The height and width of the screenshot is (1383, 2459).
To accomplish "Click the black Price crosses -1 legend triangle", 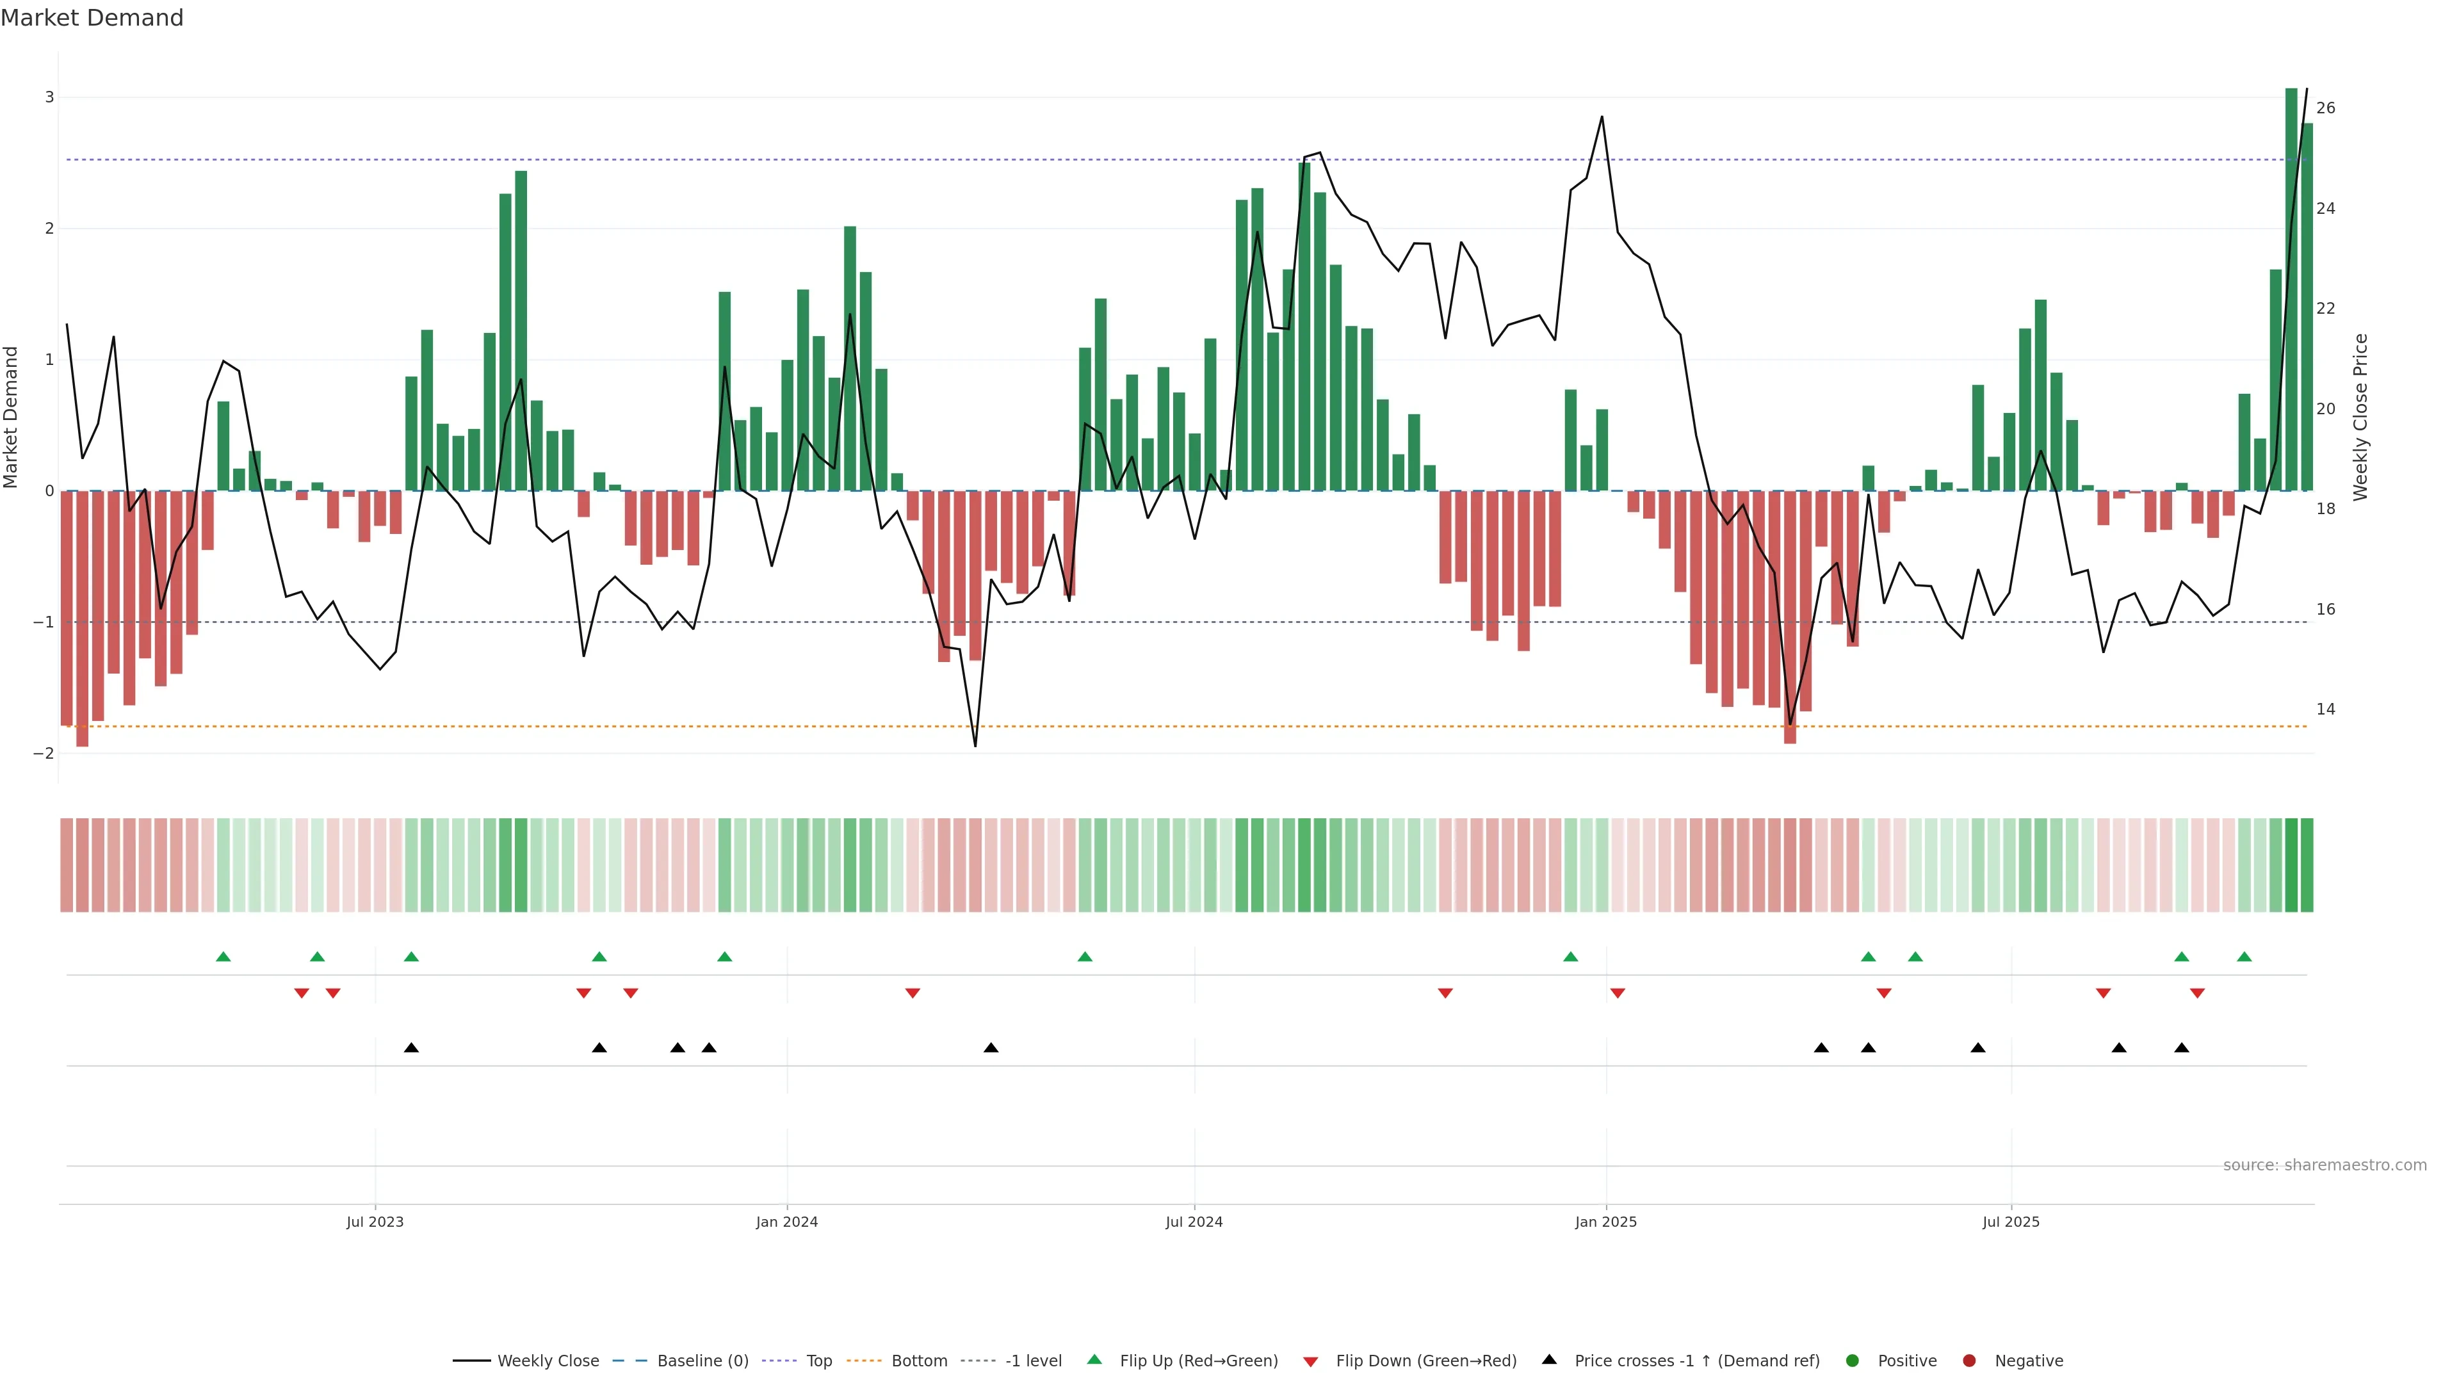I will (x=1549, y=1359).
